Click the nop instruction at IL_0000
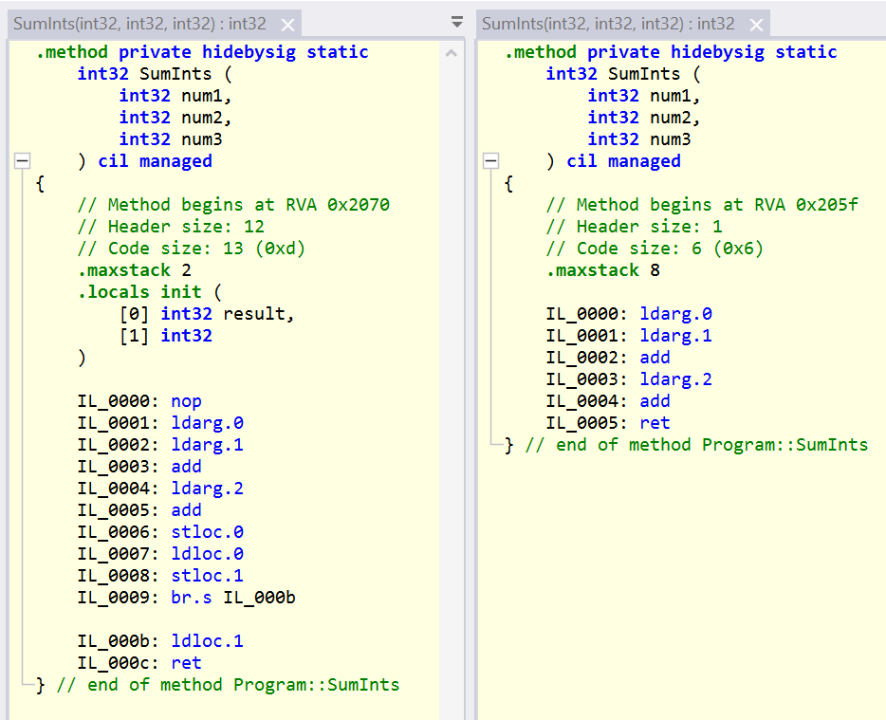 [x=186, y=400]
